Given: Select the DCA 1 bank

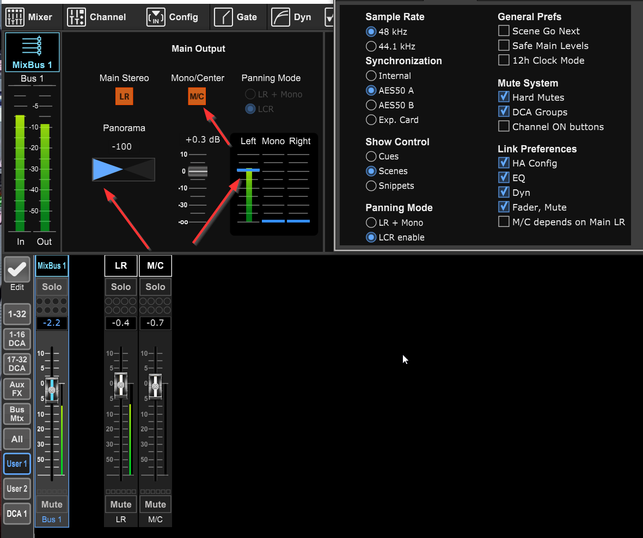Looking at the screenshot, I should coord(17,514).
